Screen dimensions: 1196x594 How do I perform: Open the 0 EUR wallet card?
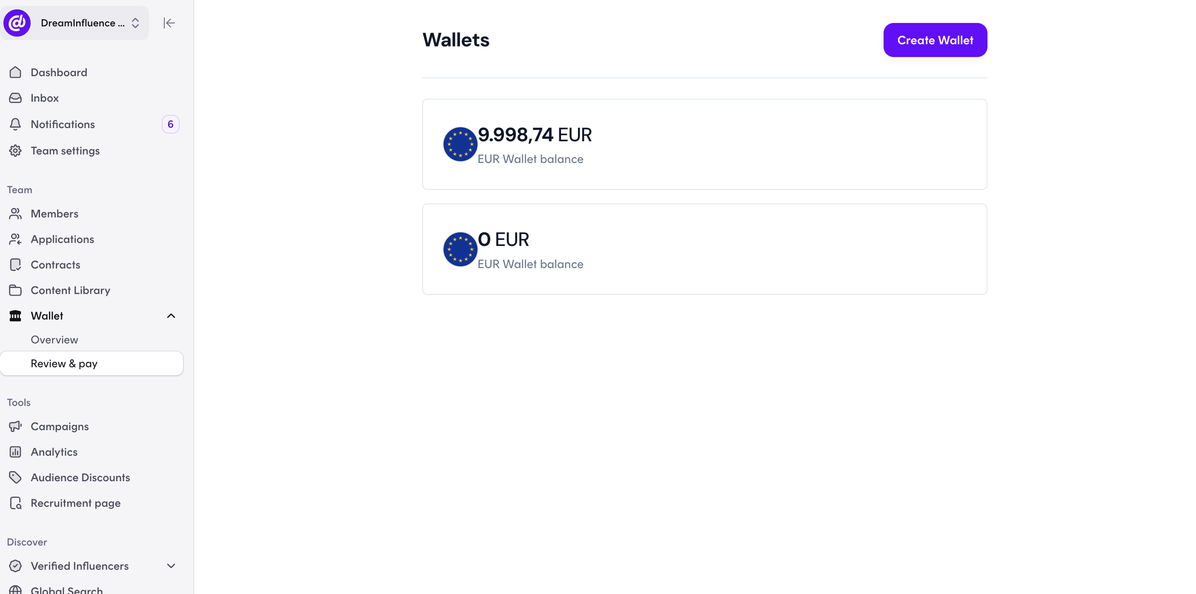coord(704,249)
